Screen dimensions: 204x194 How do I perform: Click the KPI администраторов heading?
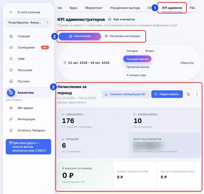[81, 20]
